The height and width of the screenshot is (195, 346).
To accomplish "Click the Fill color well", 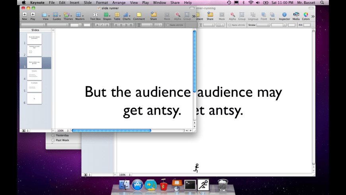I will (307, 25).
